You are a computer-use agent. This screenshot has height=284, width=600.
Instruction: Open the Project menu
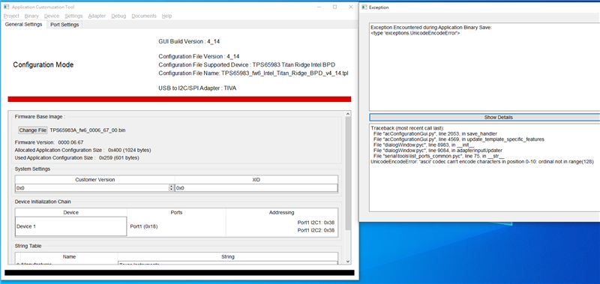11,16
